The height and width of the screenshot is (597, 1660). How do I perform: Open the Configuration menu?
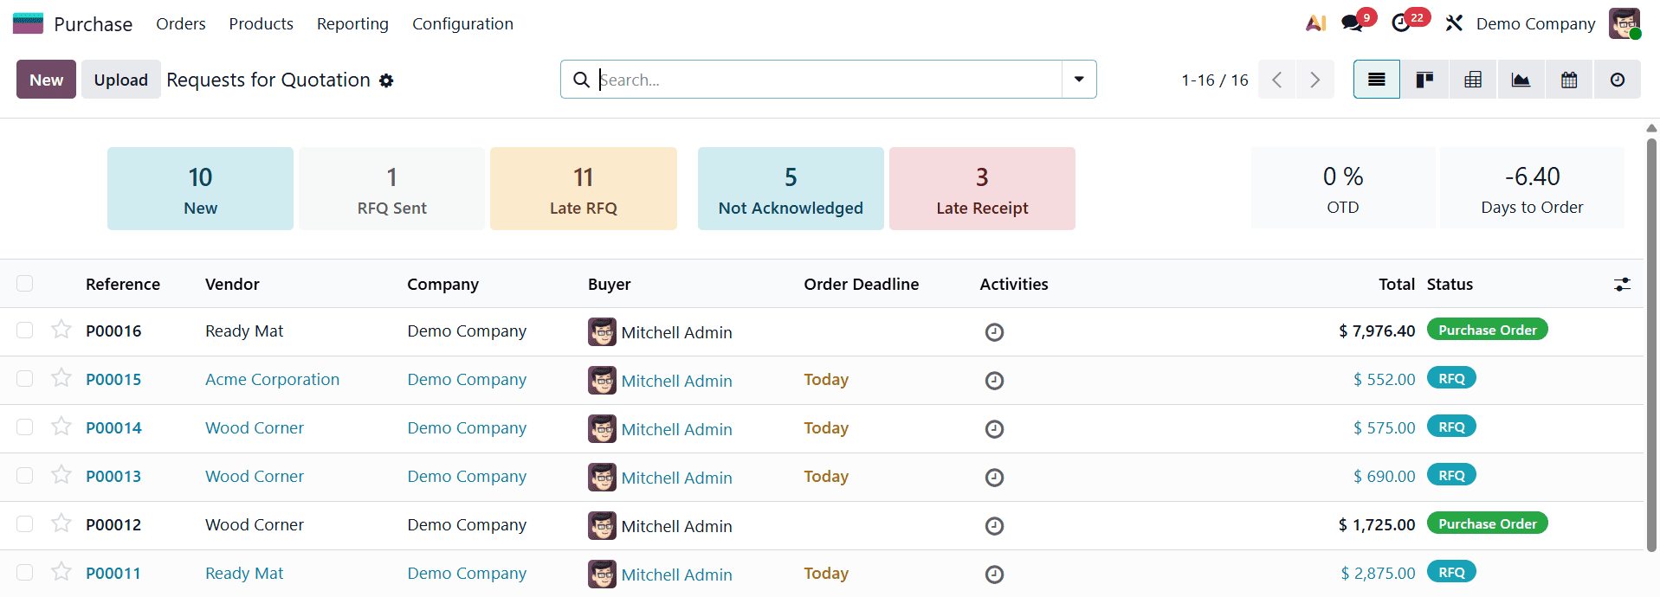[462, 23]
